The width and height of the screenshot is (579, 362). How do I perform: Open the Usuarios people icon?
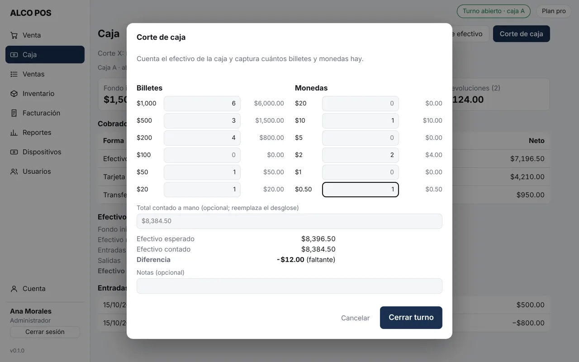(x=14, y=171)
